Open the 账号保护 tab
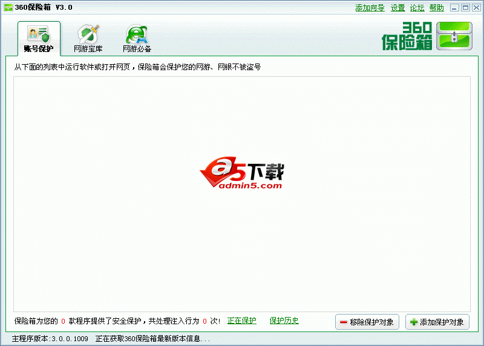This screenshot has width=484, height=346. [x=39, y=39]
